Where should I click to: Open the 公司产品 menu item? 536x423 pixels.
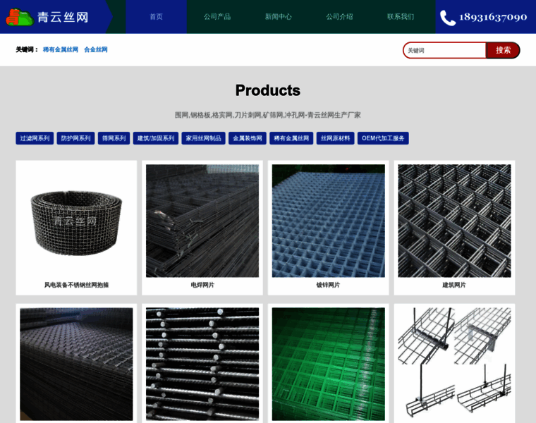[x=217, y=17]
